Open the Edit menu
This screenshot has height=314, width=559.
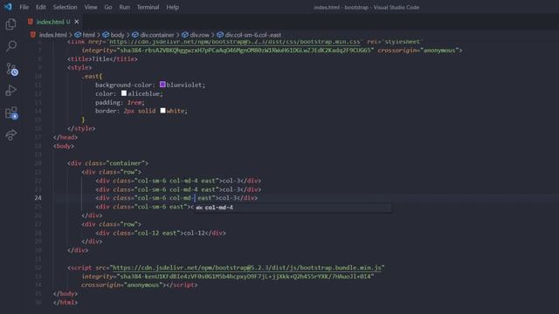(41, 7)
